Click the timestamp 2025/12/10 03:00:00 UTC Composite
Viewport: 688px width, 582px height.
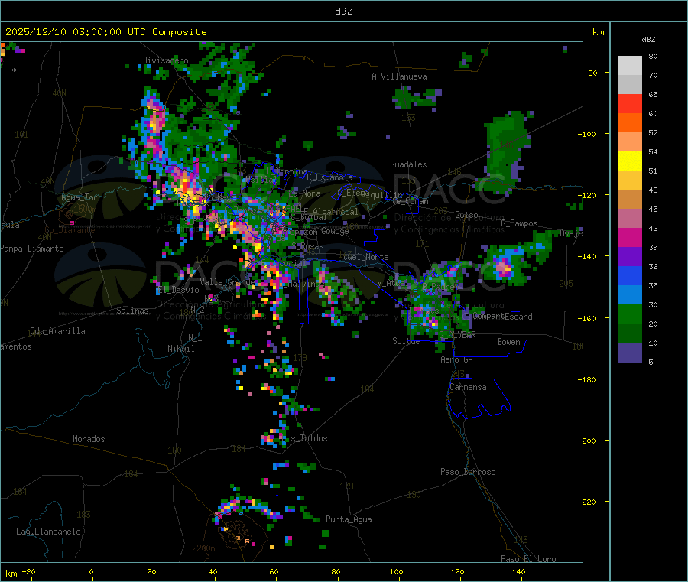105,32
